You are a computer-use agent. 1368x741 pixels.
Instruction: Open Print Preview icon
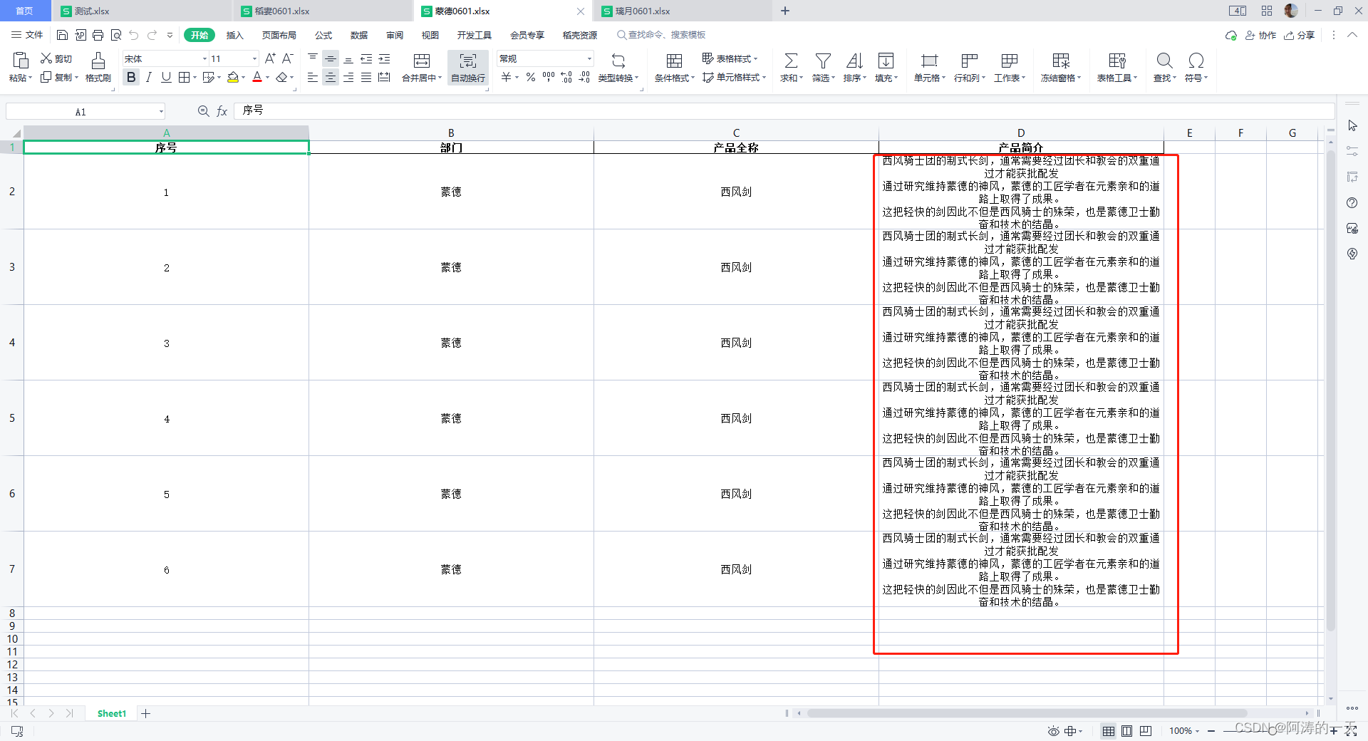click(x=116, y=35)
